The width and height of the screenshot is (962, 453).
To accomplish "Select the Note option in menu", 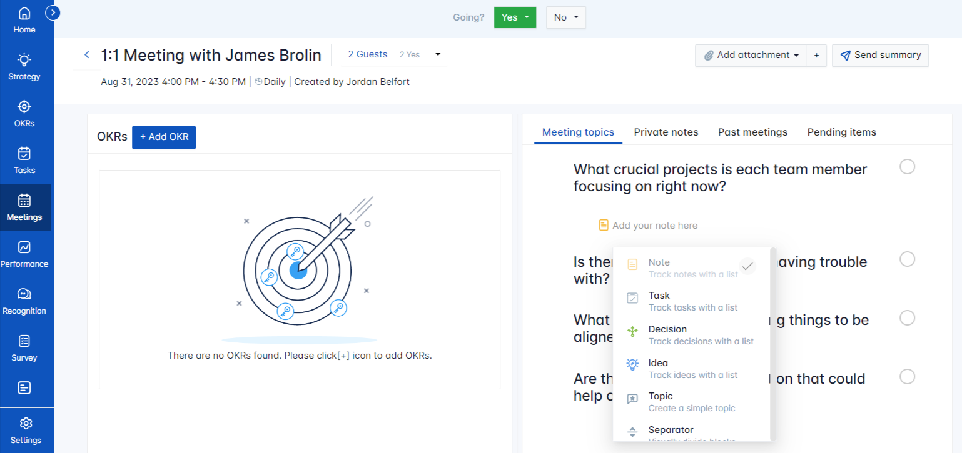I will coord(691,267).
